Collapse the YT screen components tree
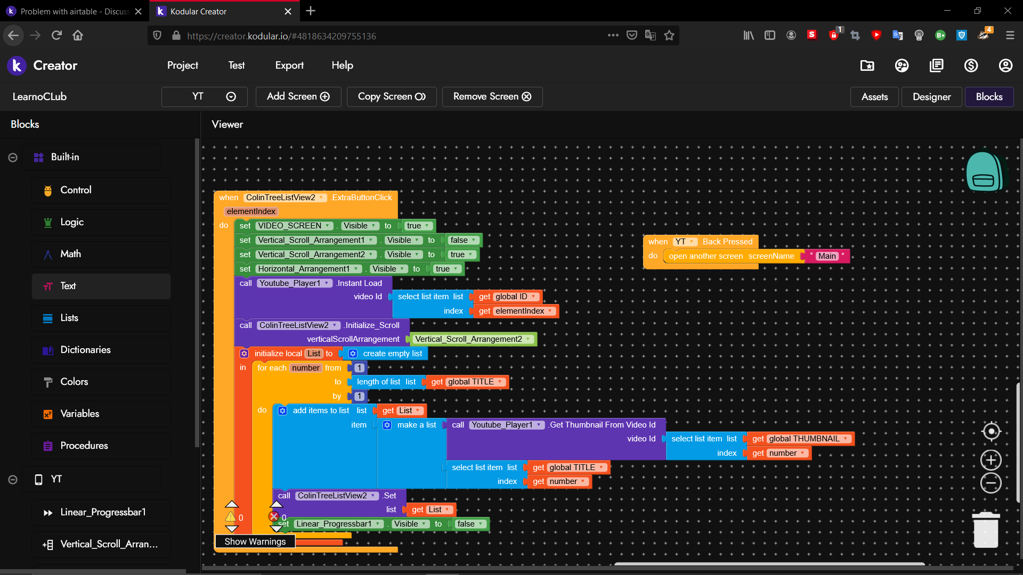This screenshot has height=575, width=1023. click(x=13, y=480)
